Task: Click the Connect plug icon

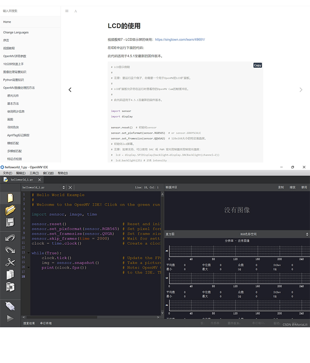Action: click(10, 306)
